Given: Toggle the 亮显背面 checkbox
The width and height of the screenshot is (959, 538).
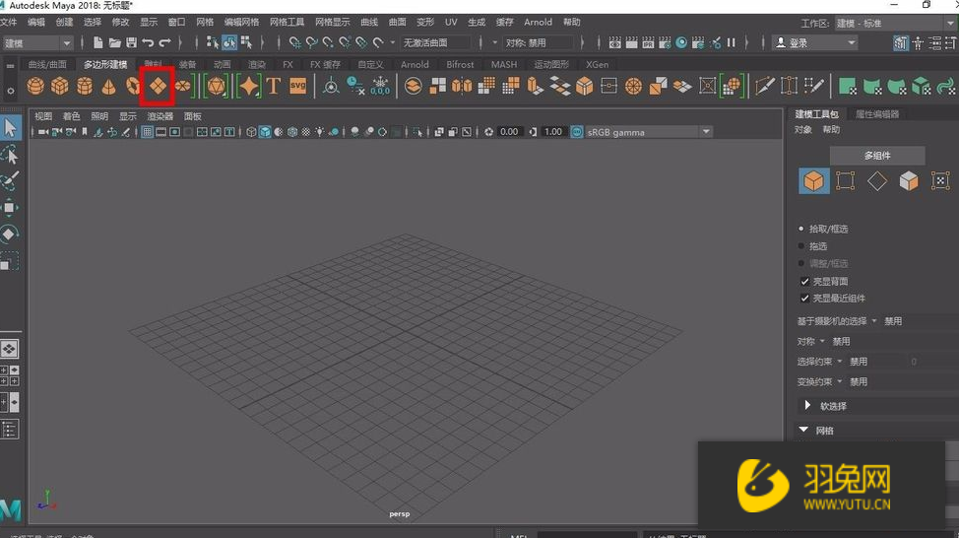Looking at the screenshot, I should (804, 282).
